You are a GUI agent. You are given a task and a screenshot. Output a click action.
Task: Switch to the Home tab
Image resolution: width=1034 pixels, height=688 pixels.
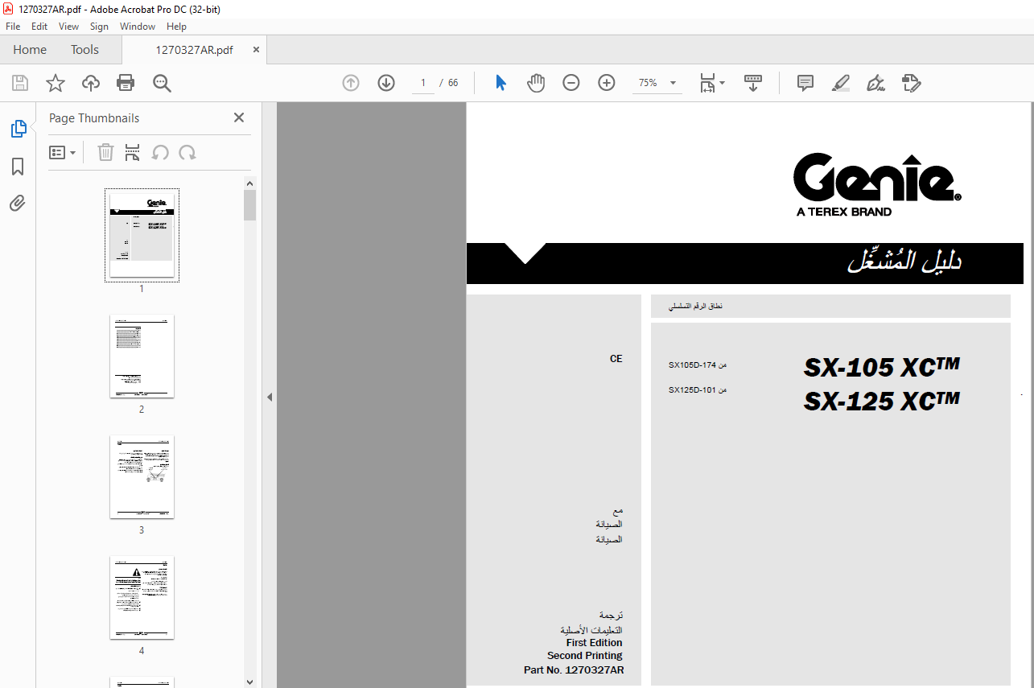tap(30, 50)
